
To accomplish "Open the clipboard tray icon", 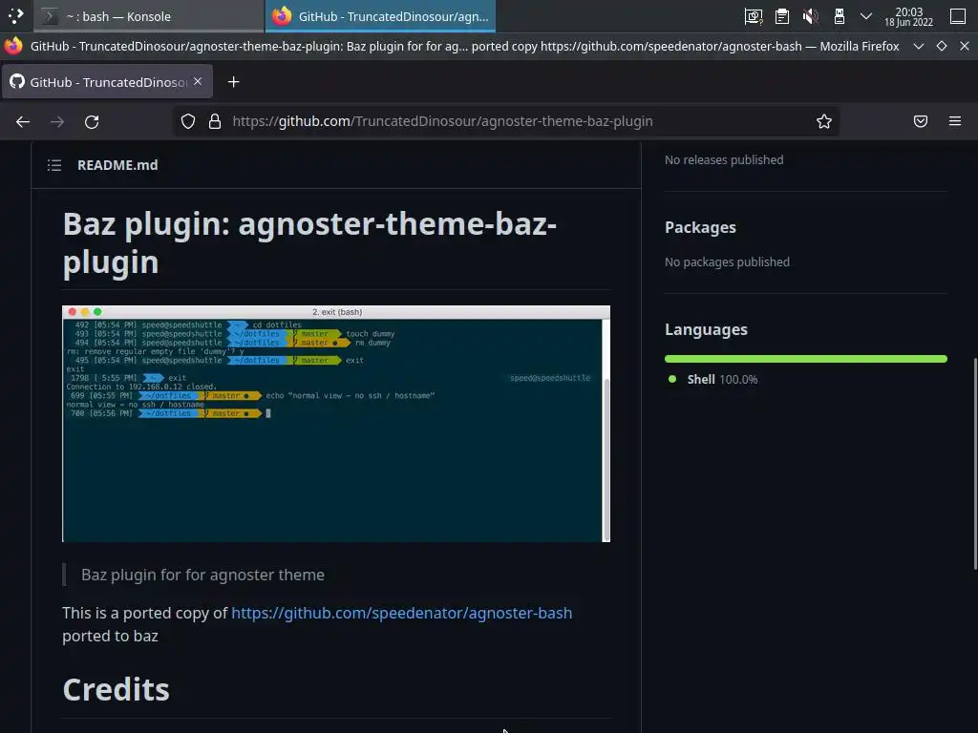I will (782, 16).
